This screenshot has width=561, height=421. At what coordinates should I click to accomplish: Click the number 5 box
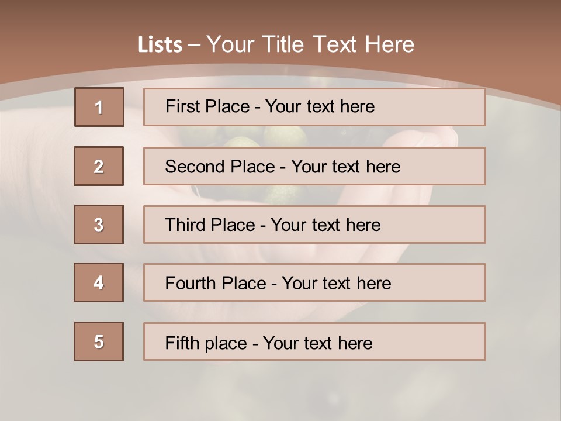[99, 341]
